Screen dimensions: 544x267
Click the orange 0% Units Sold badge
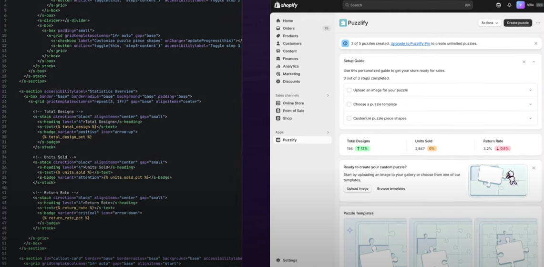(431, 148)
